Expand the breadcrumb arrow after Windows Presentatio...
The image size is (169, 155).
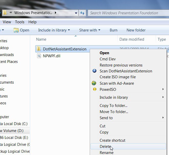tap(55, 13)
